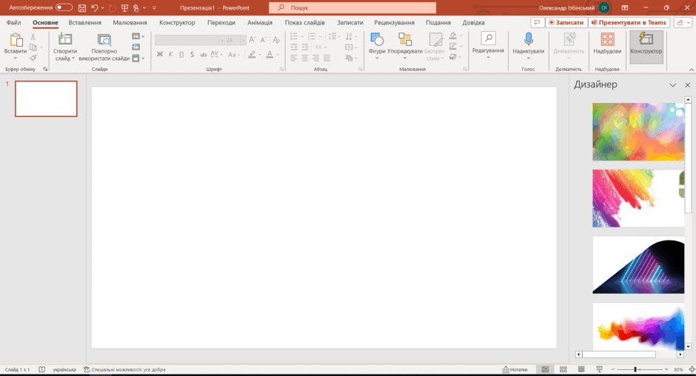The image size is (696, 376).
Task: Click Презентувати в Teams button
Action: click(x=629, y=23)
